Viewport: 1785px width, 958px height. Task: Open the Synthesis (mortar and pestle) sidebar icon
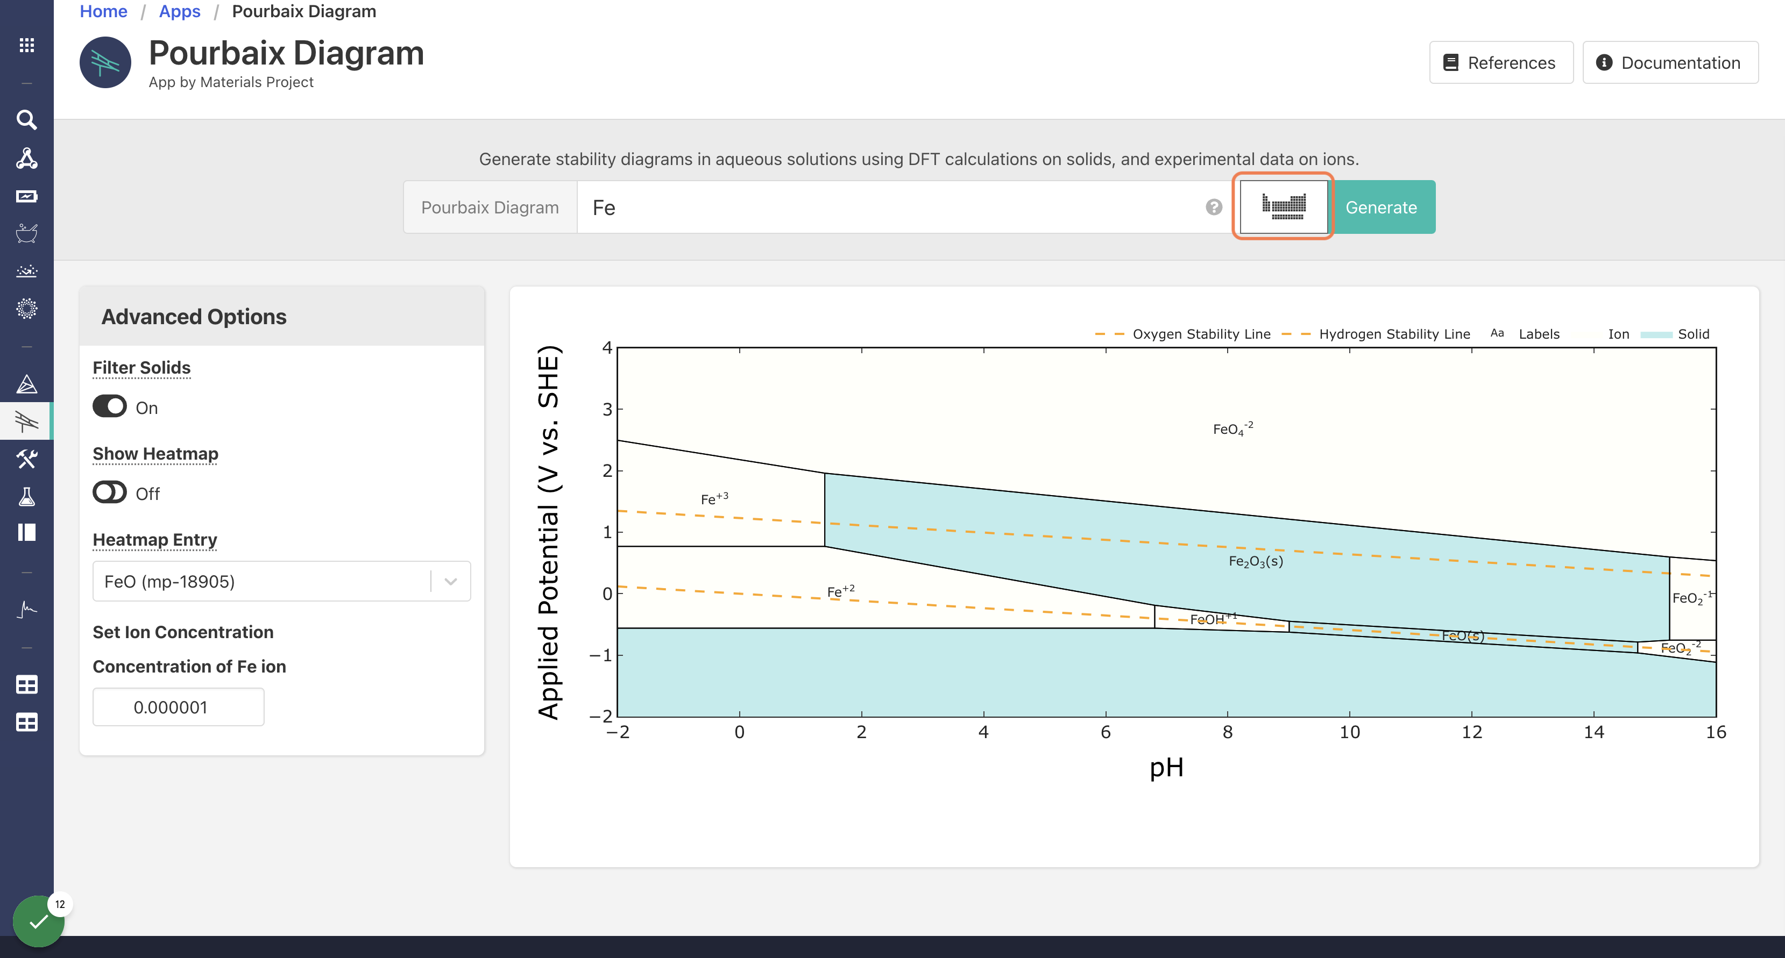pyautogui.click(x=26, y=233)
